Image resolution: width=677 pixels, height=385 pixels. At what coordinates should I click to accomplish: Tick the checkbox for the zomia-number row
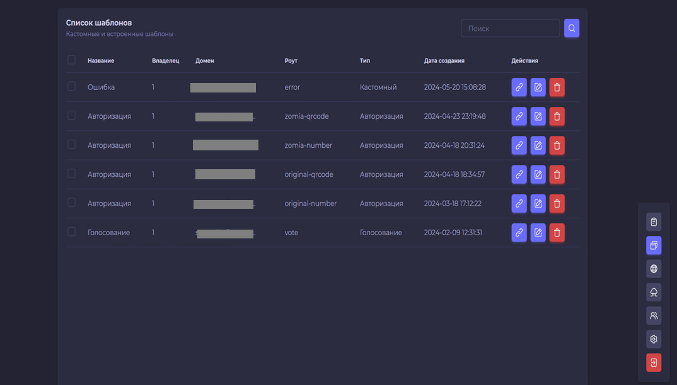(71, 145)
